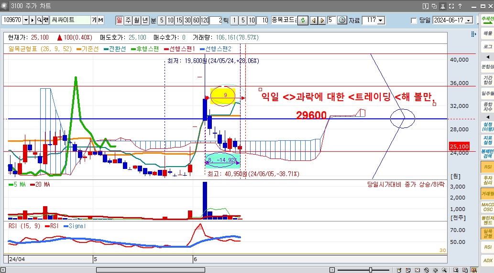This screenshot has width=494, height=273.
Task: Click the chart zoom slider handle
Action: point(371,270)
